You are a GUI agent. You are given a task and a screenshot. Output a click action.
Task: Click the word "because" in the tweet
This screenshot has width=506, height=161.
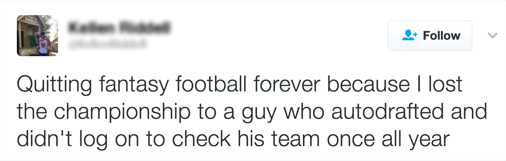click(x=368, y=84)
